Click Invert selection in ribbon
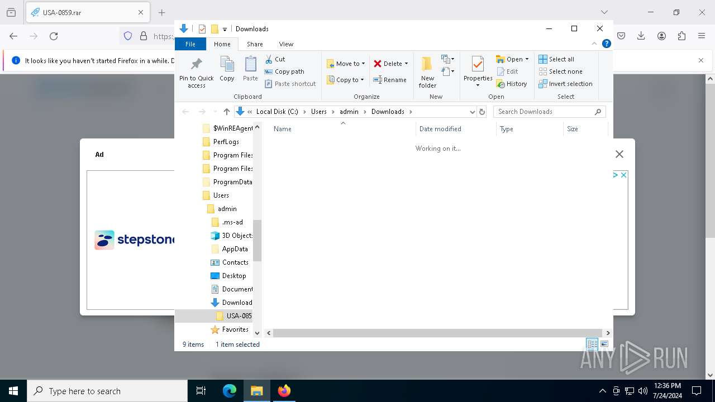 pyautogui.click(x=565, y=84)
